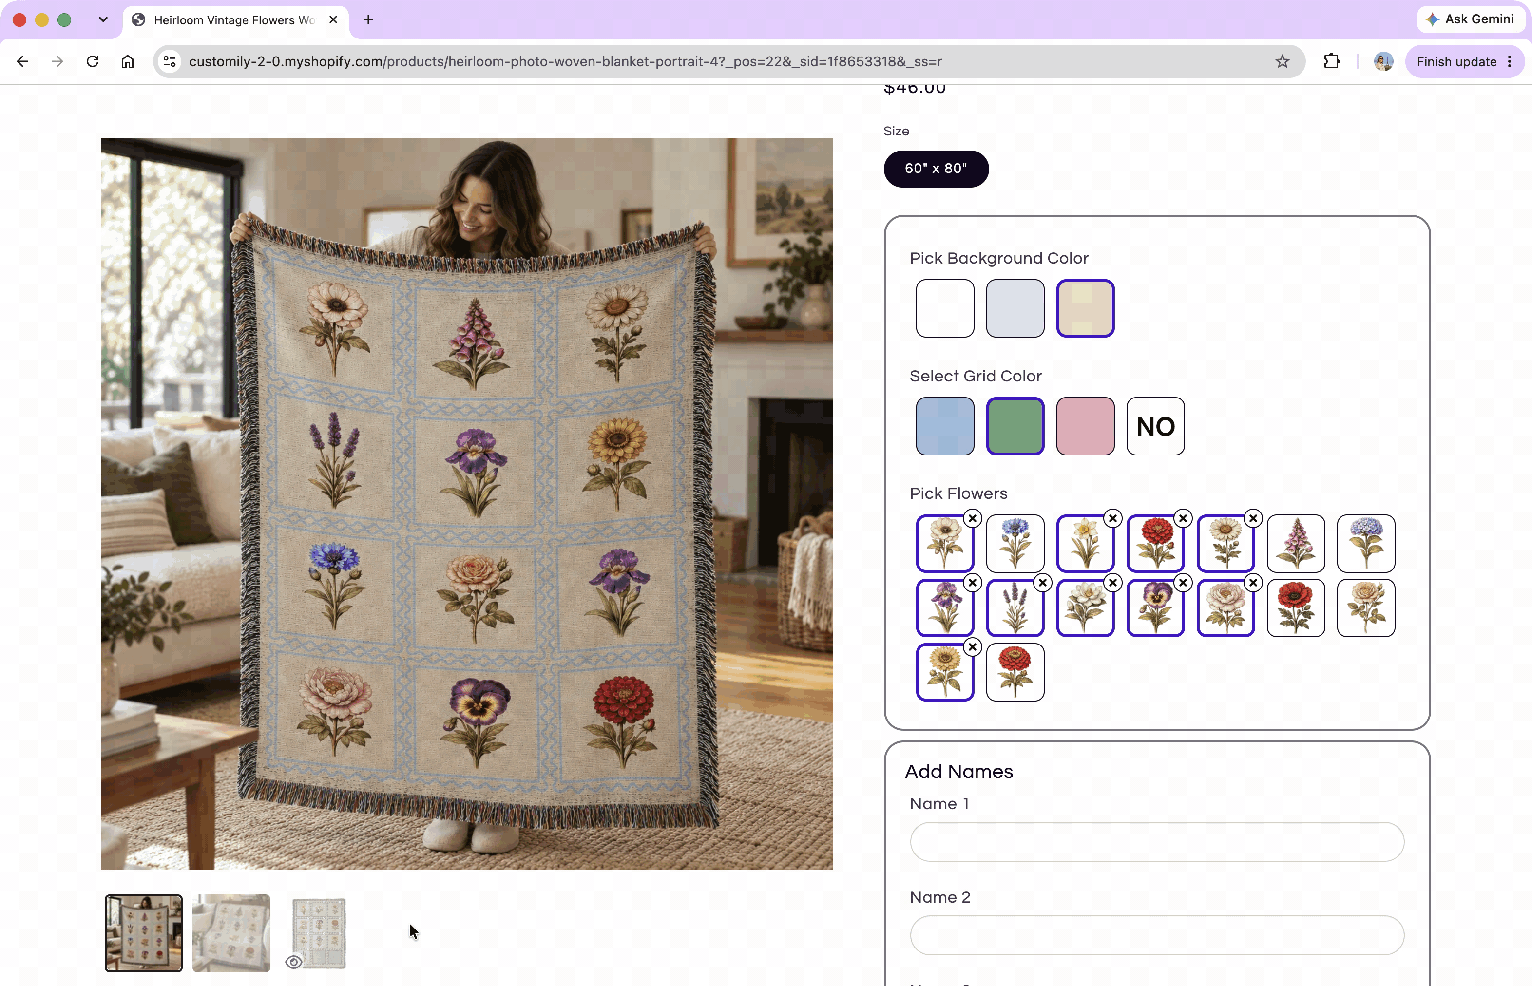The image size is (1532, 986).
Task: Click the browser forward arrow
Action: tap(57, 61)
